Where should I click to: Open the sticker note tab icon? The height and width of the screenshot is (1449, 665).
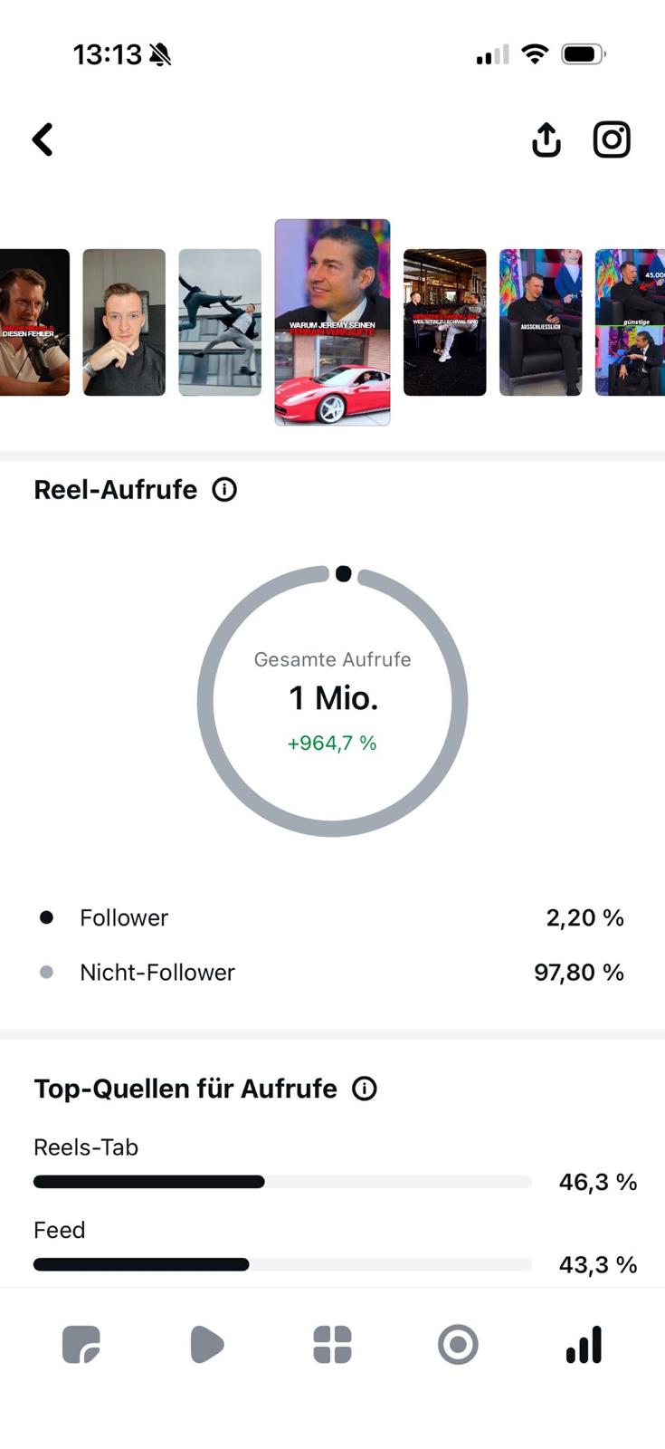[x=81, y=1345]
